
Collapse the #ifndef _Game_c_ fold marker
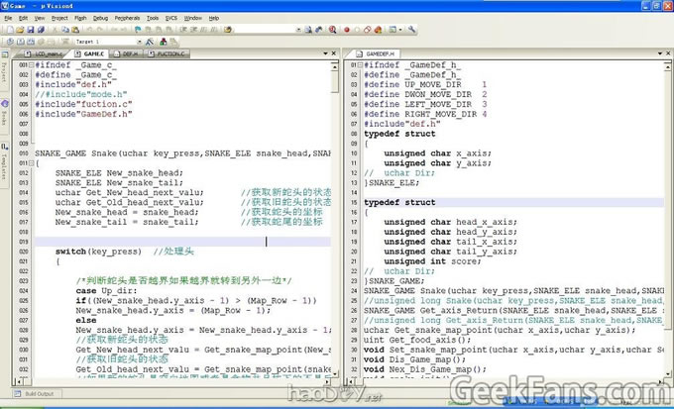pos(31,64)
